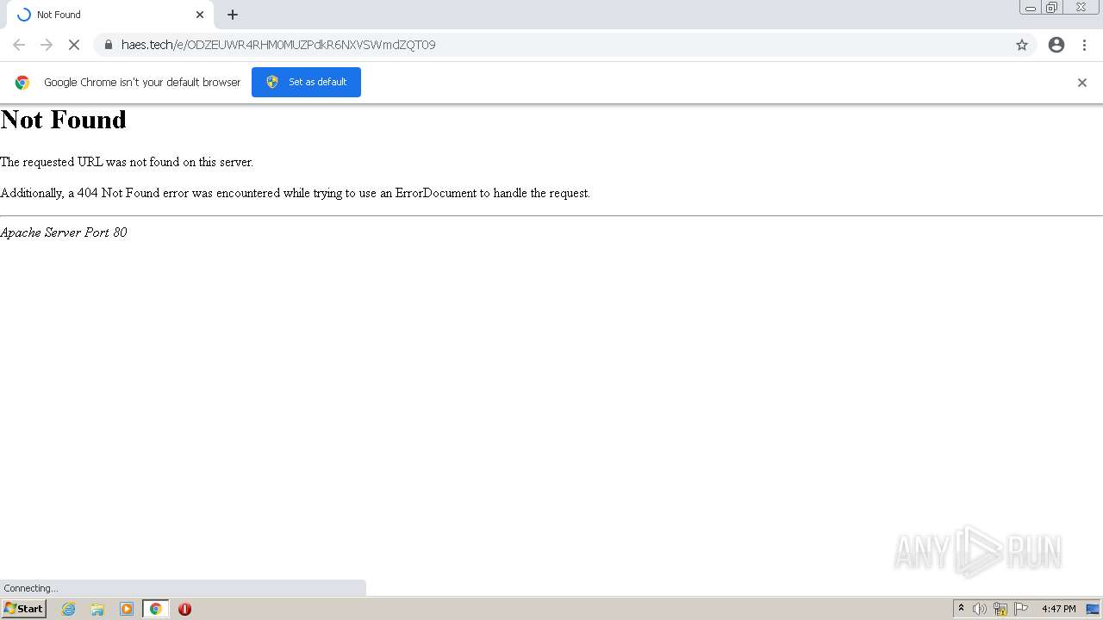Click the browser back arrow

pos(19,45)
